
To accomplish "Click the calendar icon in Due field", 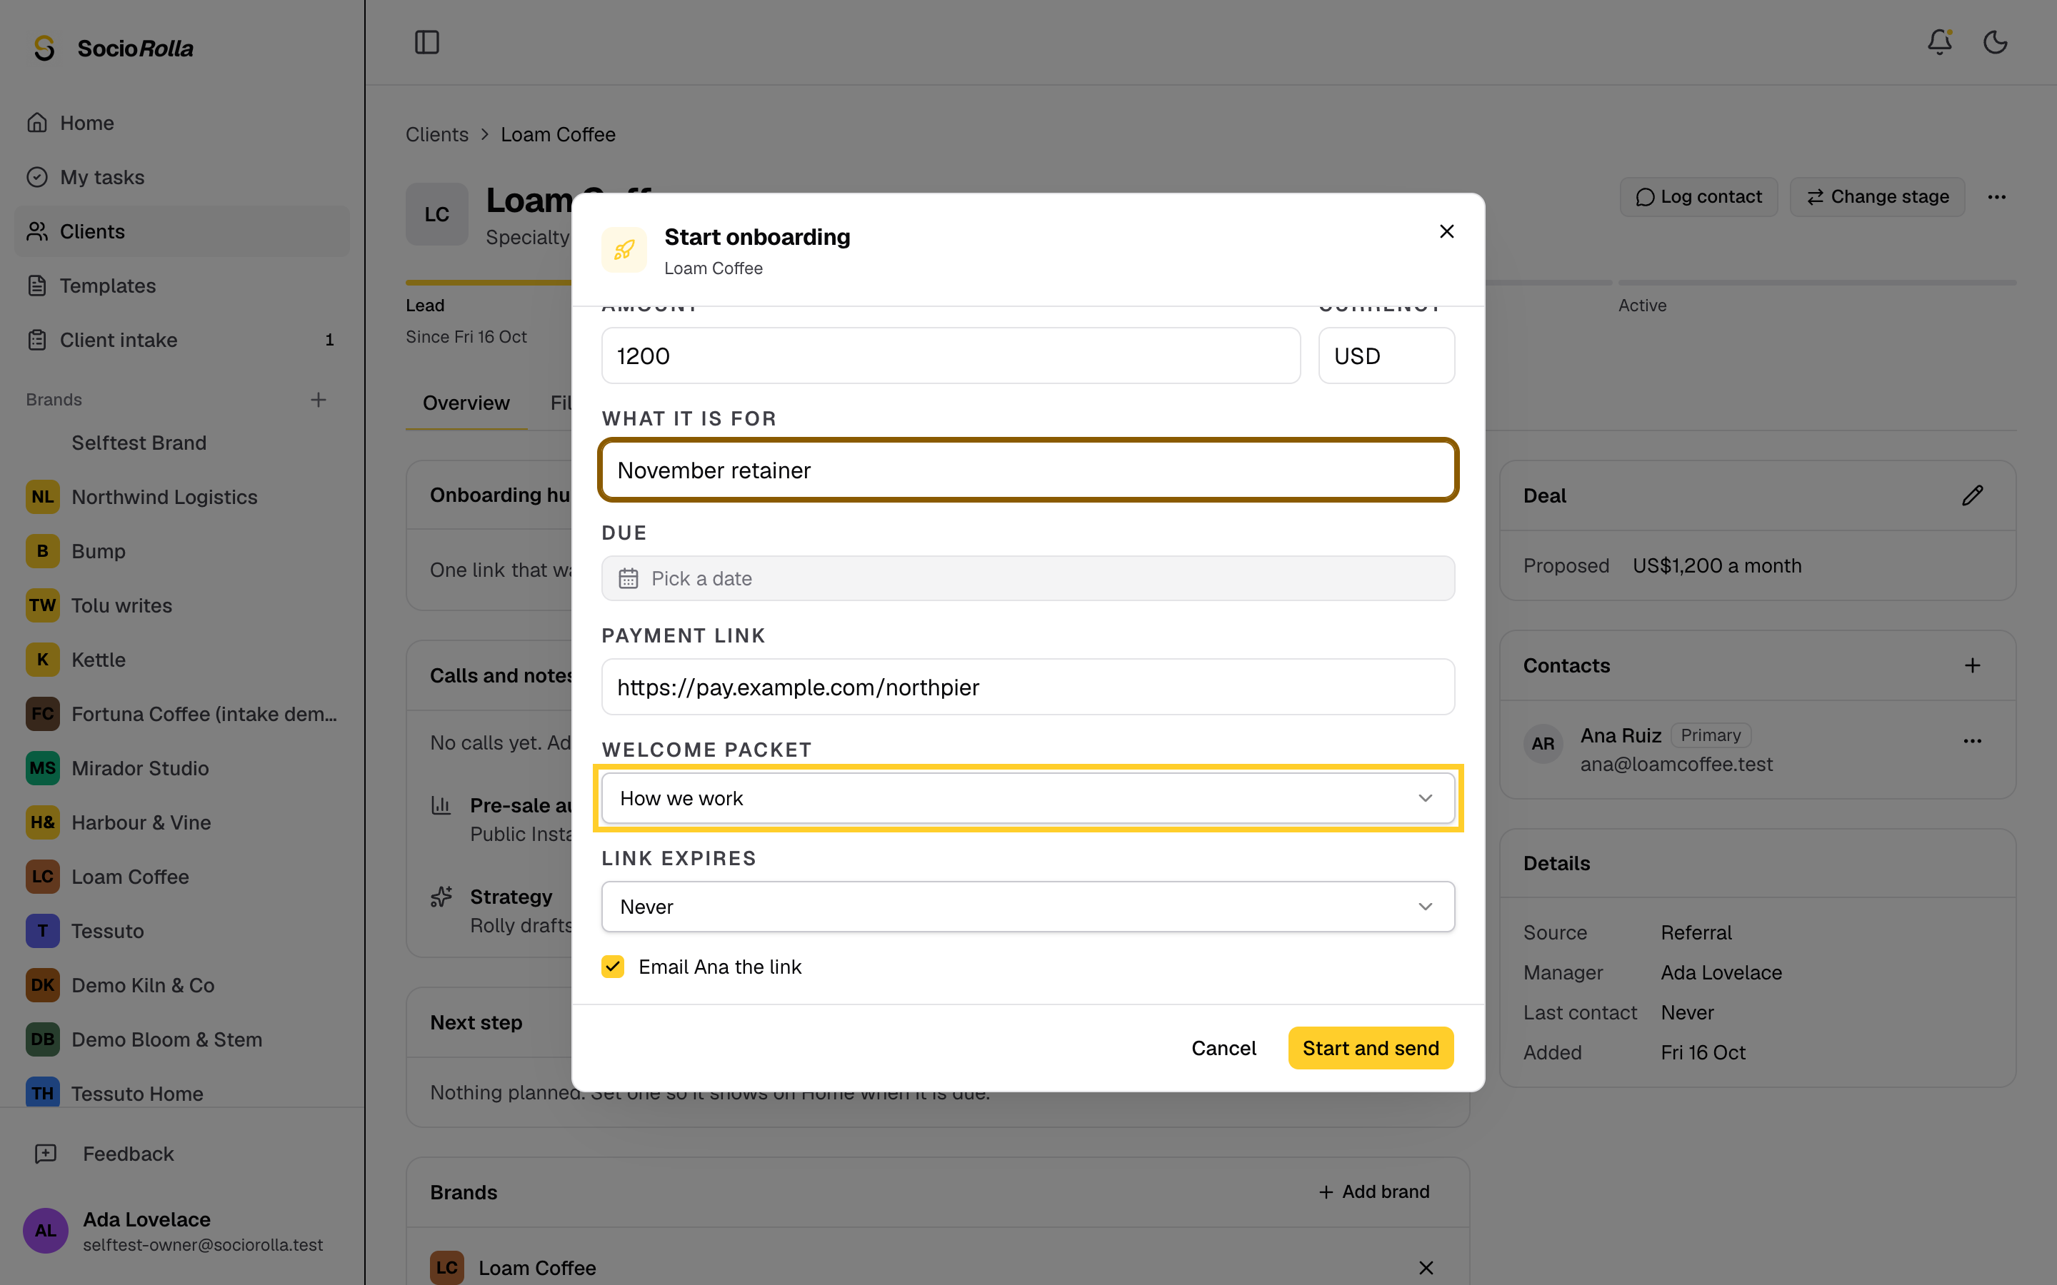I will click(628, 579).
